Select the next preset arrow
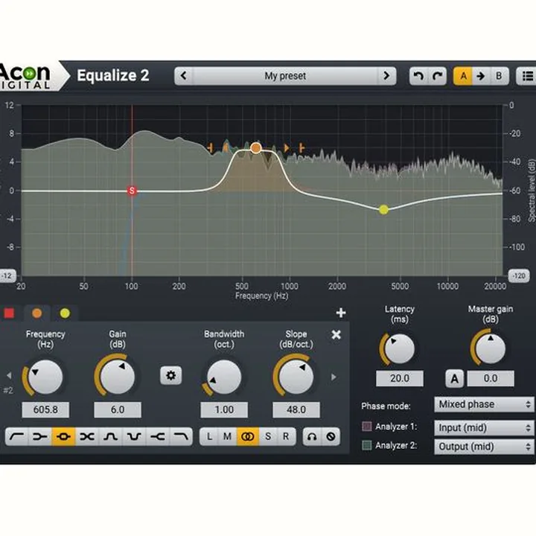 point(387,76)
